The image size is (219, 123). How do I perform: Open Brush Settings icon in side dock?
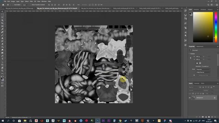(185, 15)
